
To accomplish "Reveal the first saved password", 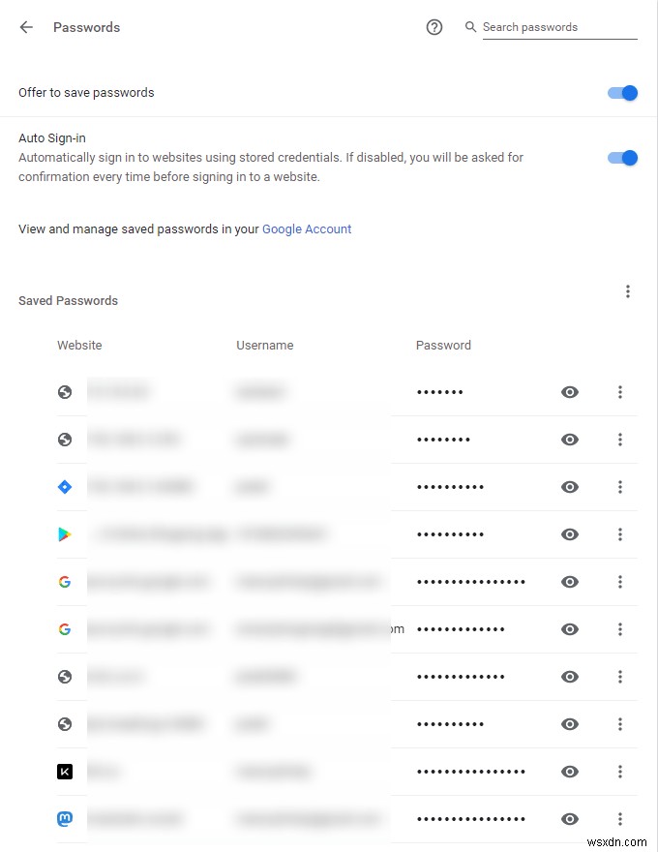I will coord(569,392).
